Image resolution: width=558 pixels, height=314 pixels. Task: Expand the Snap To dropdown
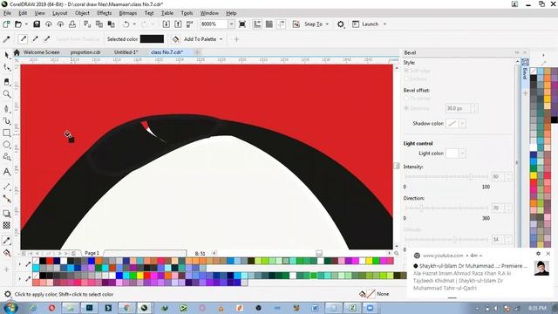pos(327,24)
